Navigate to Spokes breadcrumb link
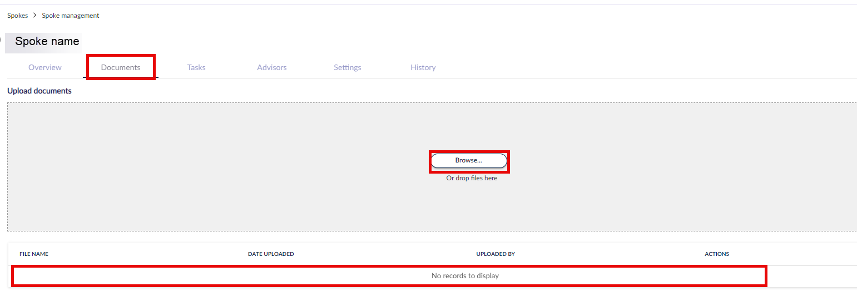 [17, 16]
